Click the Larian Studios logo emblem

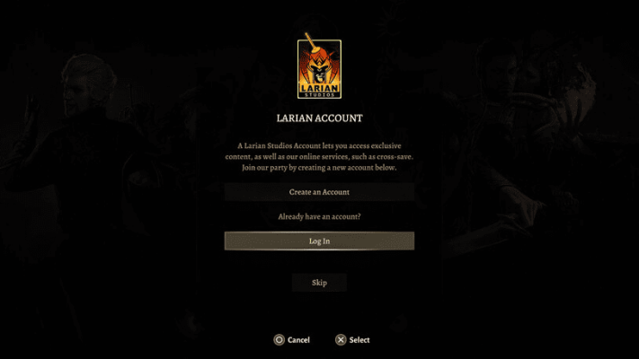pos(319,66)
